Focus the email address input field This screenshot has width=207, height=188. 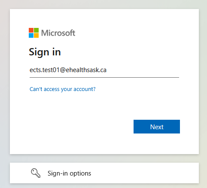tap(104, 70)
